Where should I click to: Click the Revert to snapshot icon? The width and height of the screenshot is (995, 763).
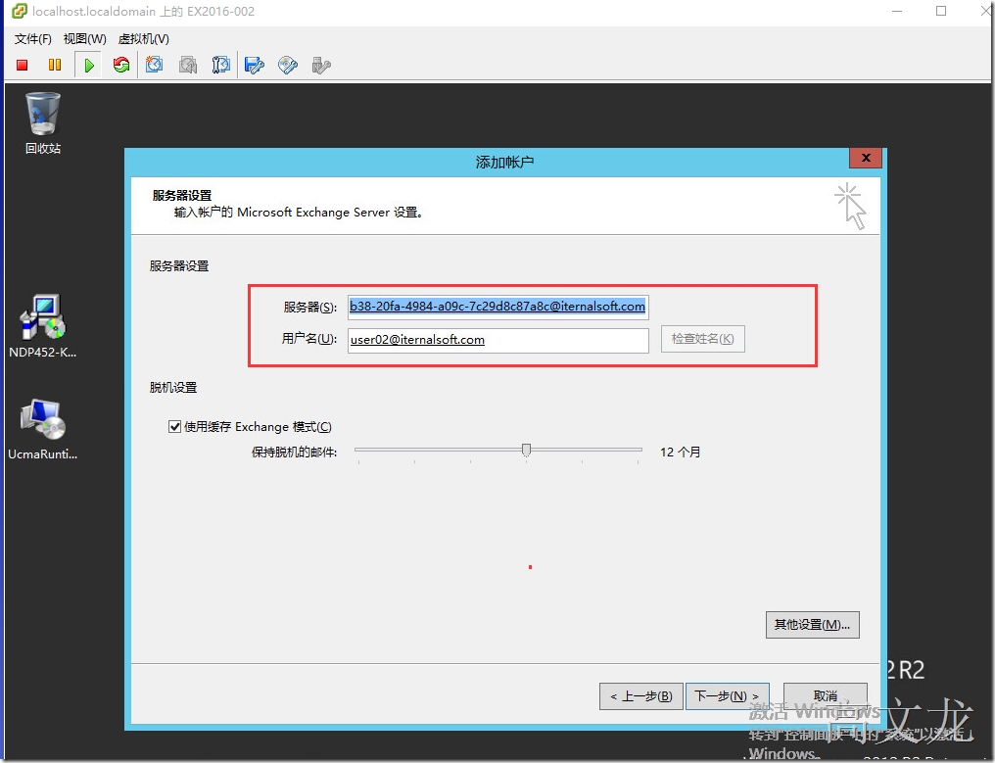tap(188, 65)
